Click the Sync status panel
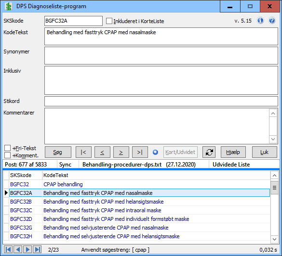Screen dimensions: 282x256 (68, 165)
